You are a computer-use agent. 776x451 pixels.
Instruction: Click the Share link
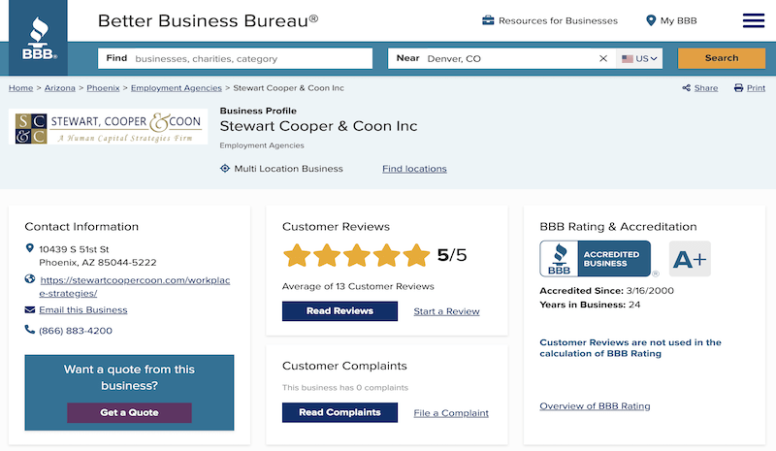(x=706, y=87)
